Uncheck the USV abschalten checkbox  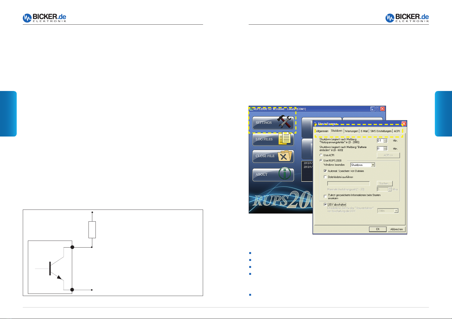325,204
